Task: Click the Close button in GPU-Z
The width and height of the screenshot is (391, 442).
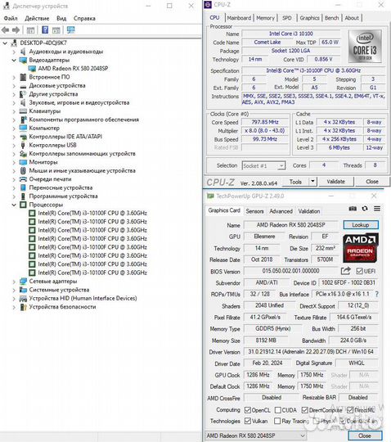Action: (x=365, y=435)
